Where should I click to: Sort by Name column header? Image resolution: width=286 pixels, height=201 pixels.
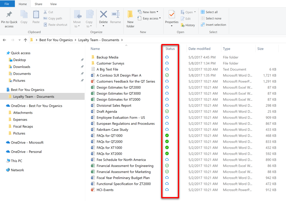point(95,49)
